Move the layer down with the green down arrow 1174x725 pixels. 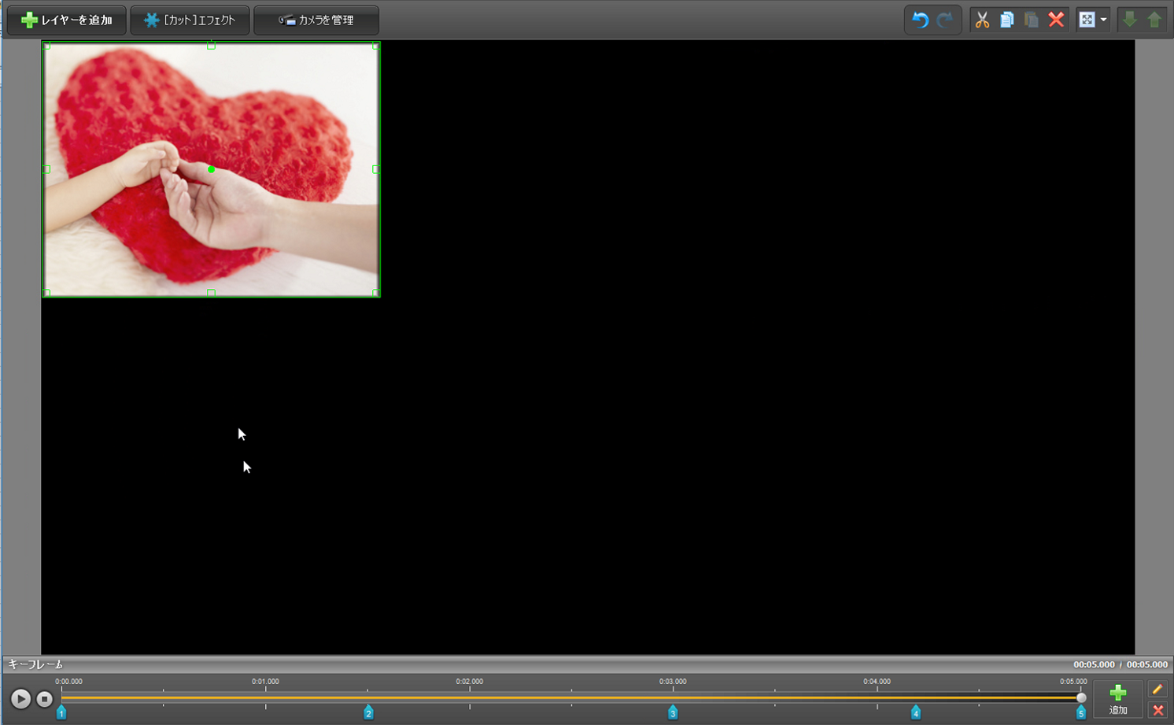coord(1129,20)
